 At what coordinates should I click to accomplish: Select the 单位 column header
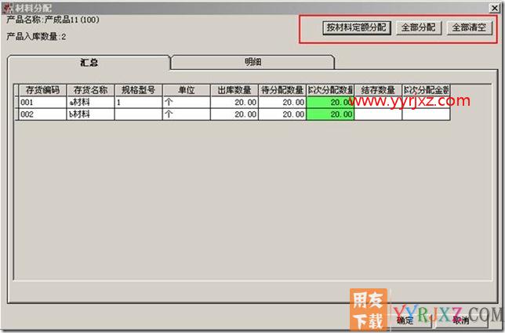[187, 90]
